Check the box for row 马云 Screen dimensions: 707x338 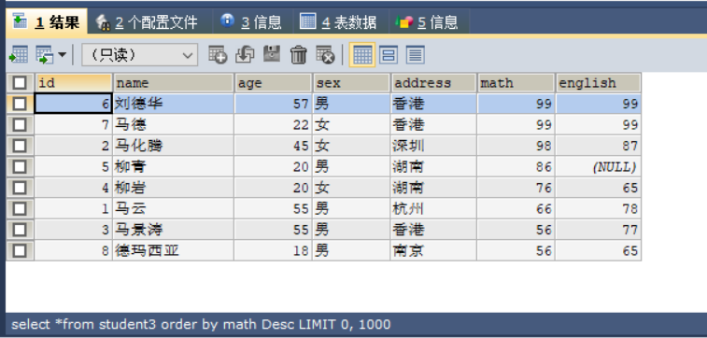tap(20, 208)
